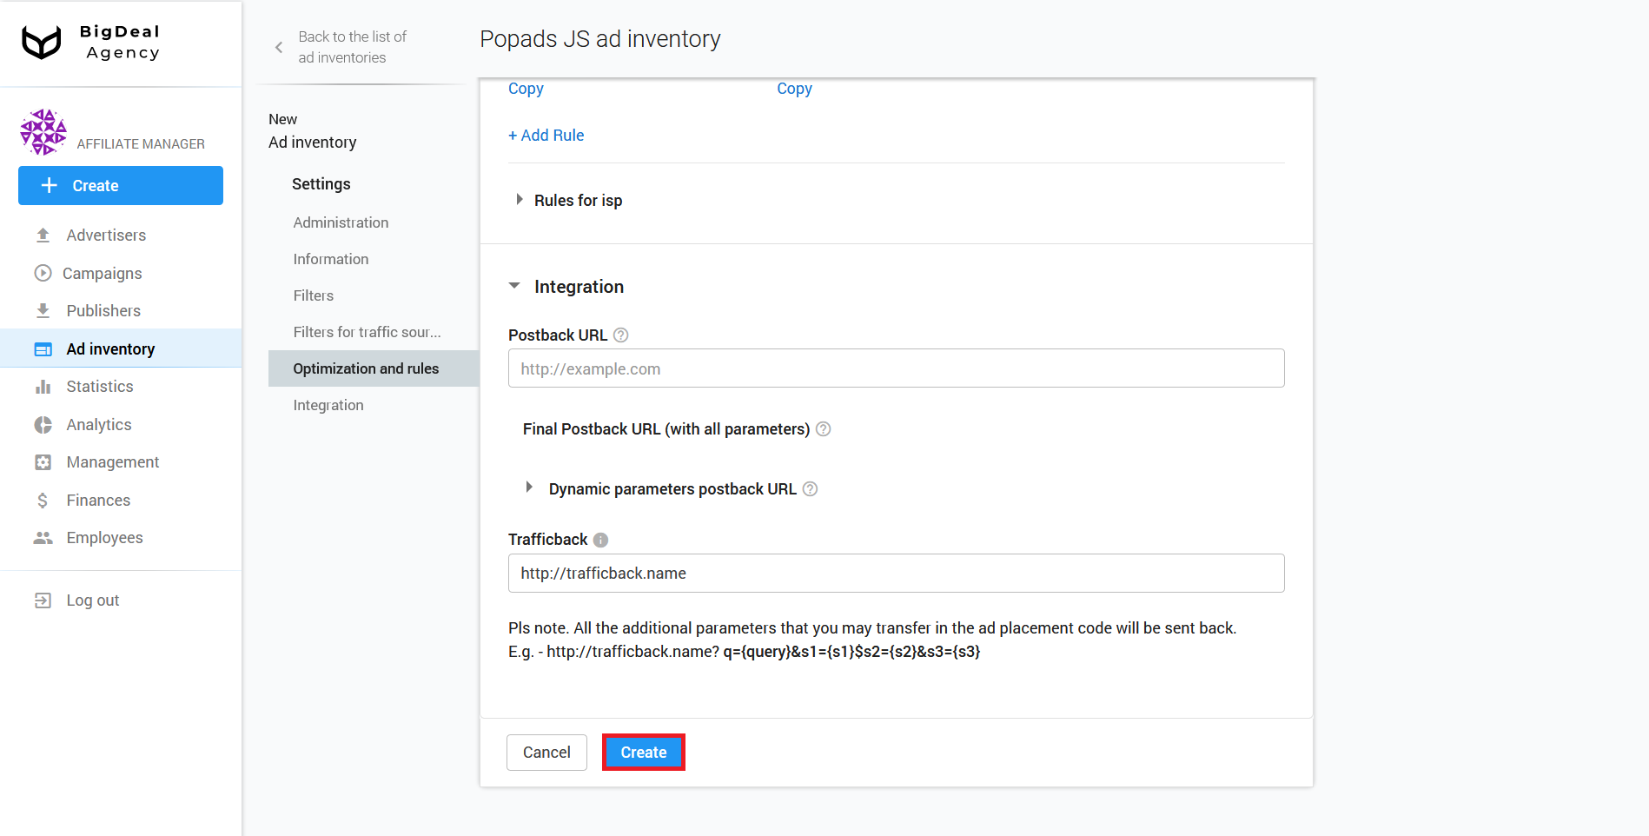Switch to the Administration settings section
Screen dimensions: 1649x836
341,222
